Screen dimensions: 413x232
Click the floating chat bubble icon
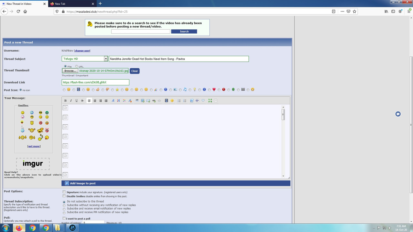click(x=398, y=114)
